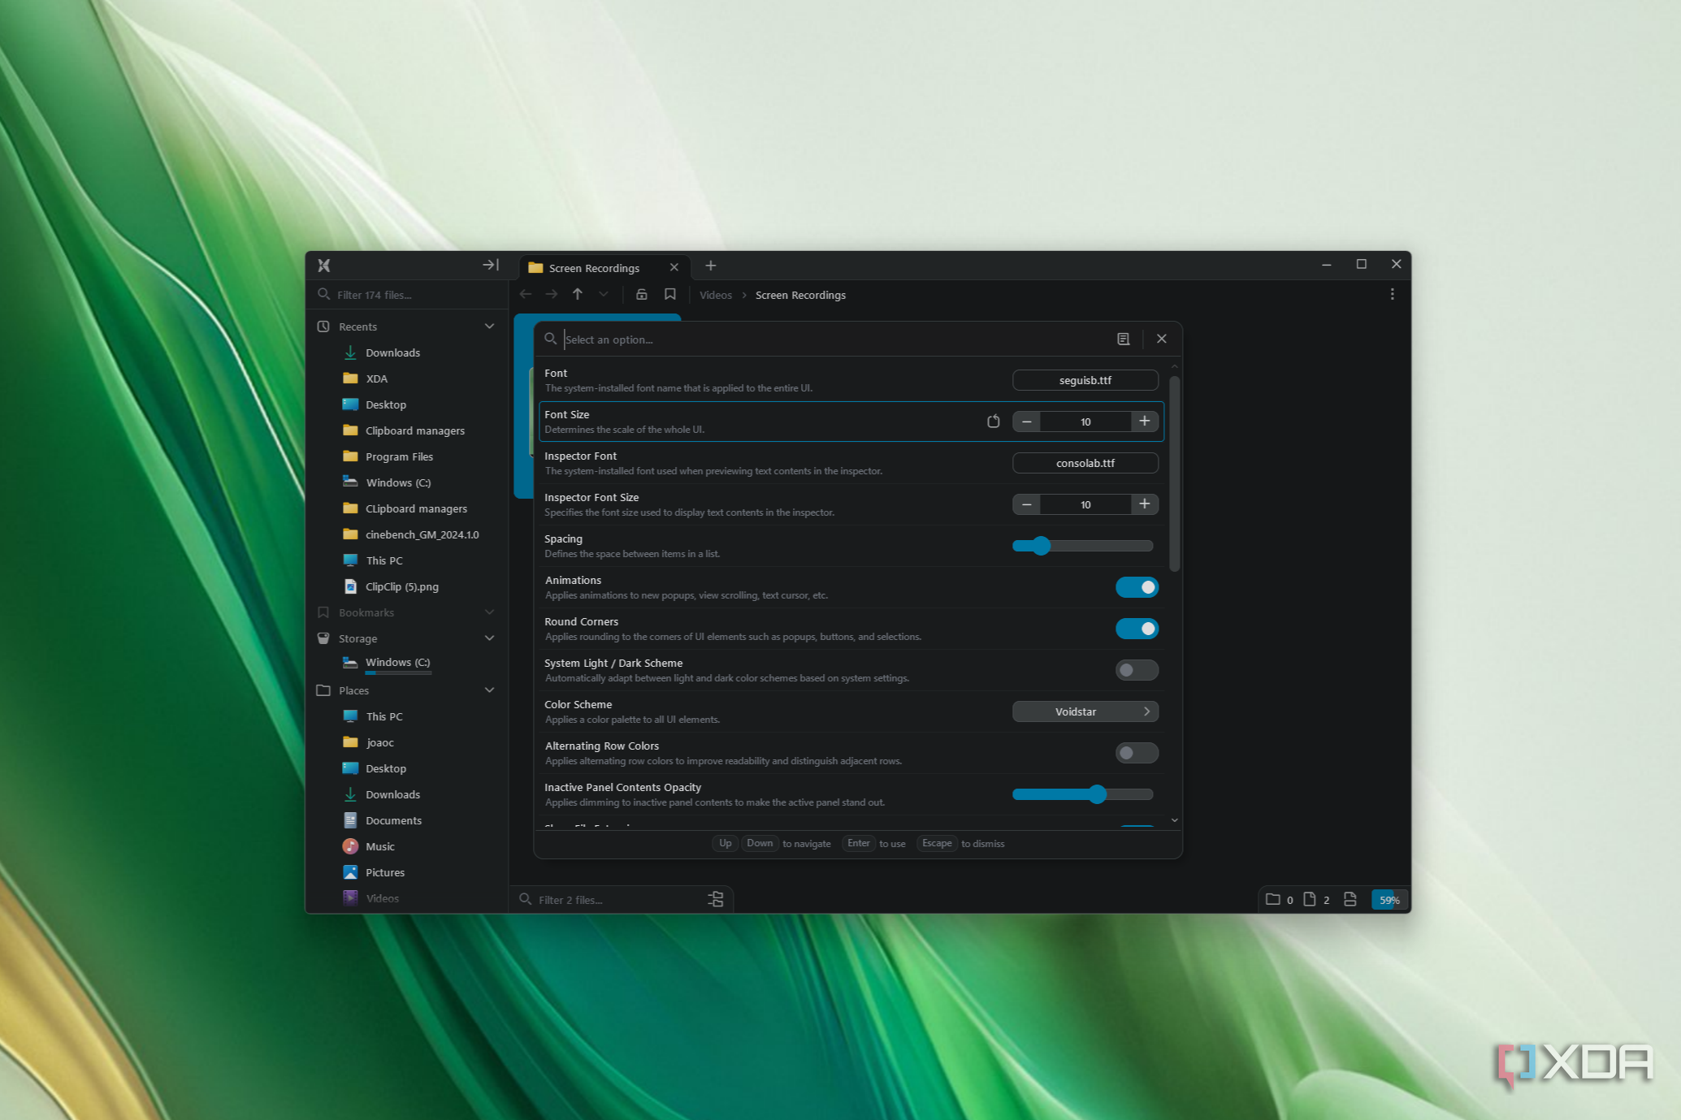Click the file count icon in status bar
Viewport: 1681px width, 1120px height.
pyautogui.click(x=1310, y=899)
